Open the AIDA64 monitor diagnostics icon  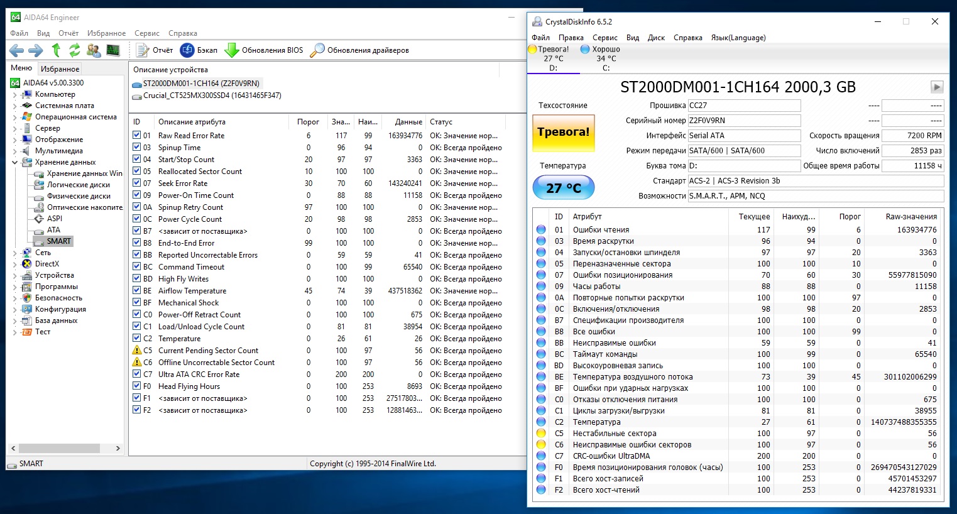(113, 50)
